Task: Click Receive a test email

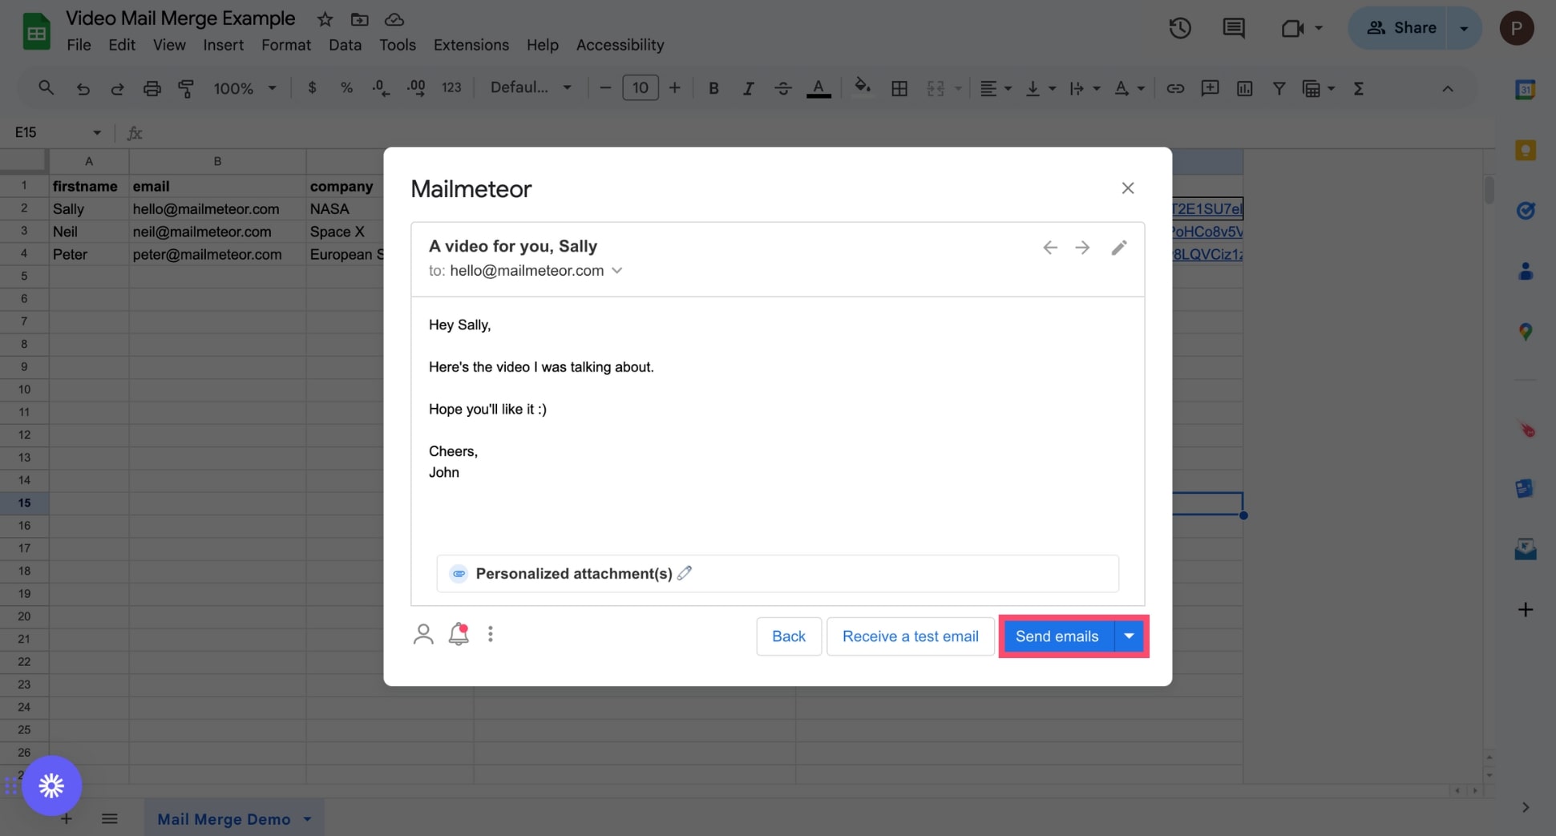Action: (x=910, y=636)
